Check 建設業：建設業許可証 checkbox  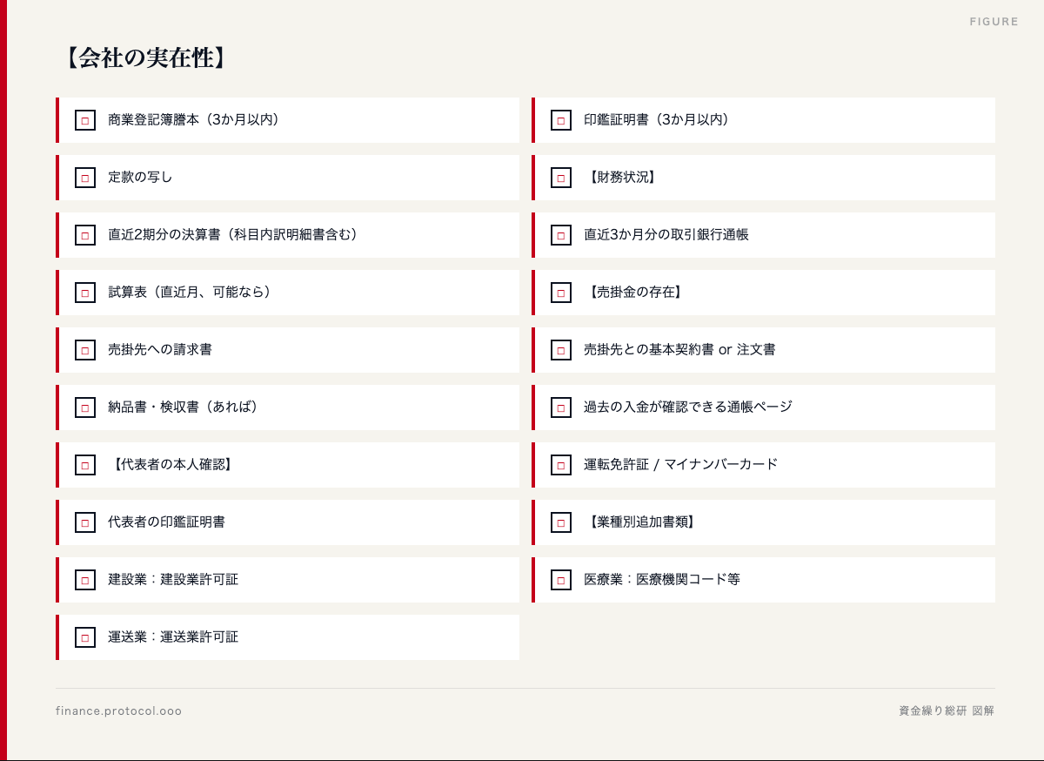click(84, 580)
